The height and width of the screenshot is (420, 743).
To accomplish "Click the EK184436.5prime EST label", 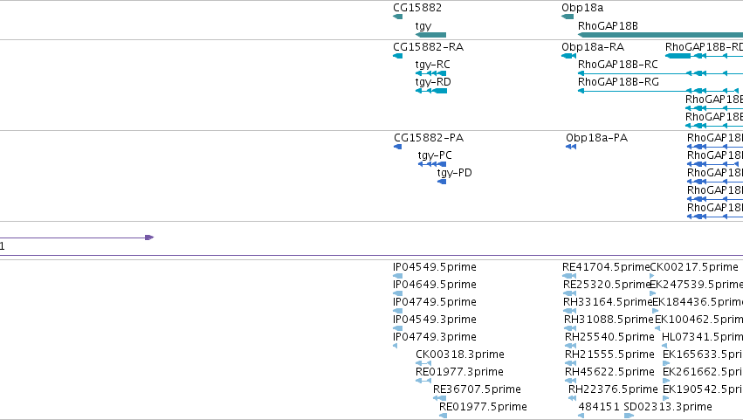I will coord(698,302).
